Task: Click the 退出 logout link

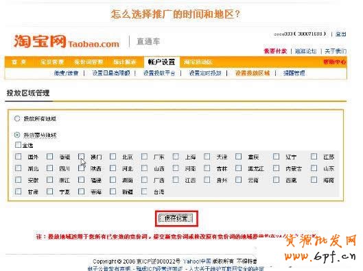Action: [x=341, y=34]
